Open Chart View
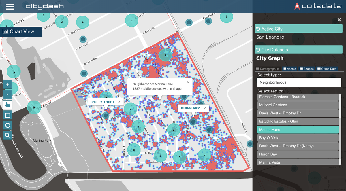346x191 pixels. click(21, 31)
